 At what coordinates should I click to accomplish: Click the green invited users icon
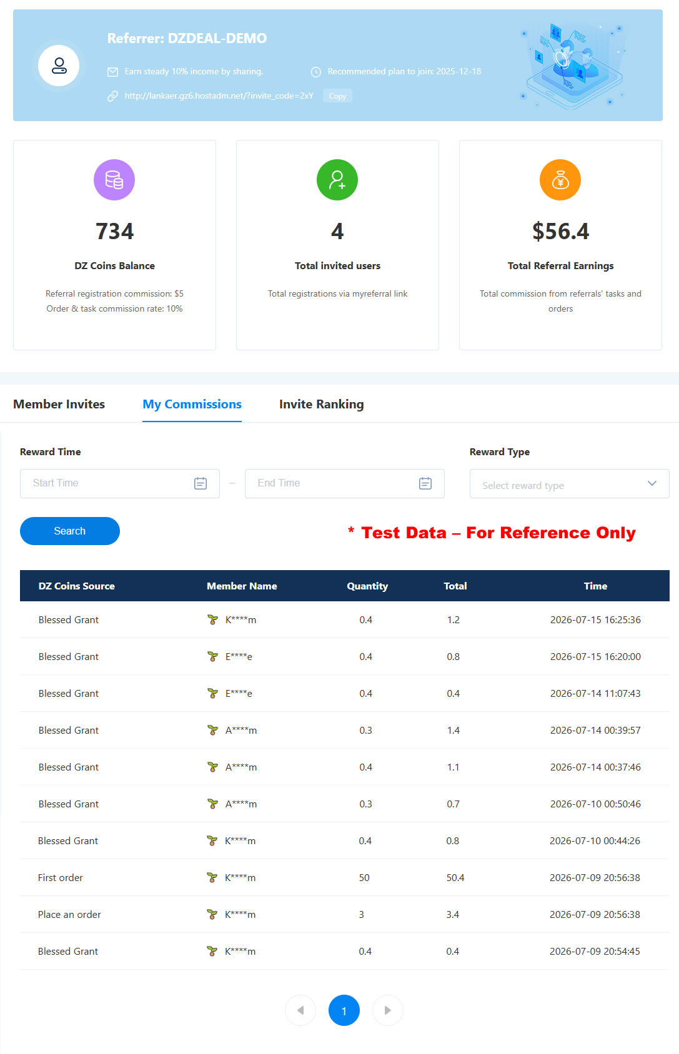[337, 180]
